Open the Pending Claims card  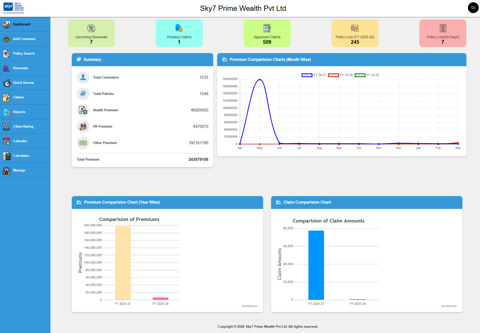(179, 33)
